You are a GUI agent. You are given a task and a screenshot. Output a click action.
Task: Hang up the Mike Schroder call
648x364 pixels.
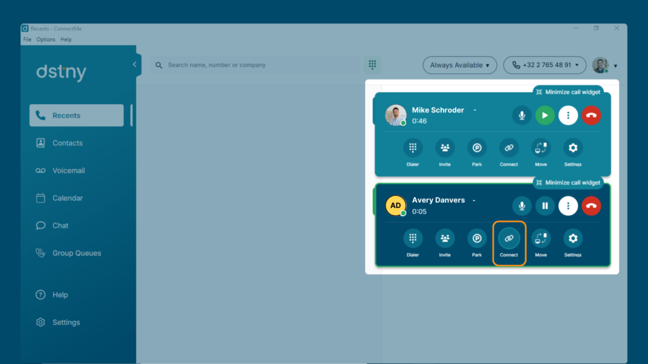(x=591, y=116)
